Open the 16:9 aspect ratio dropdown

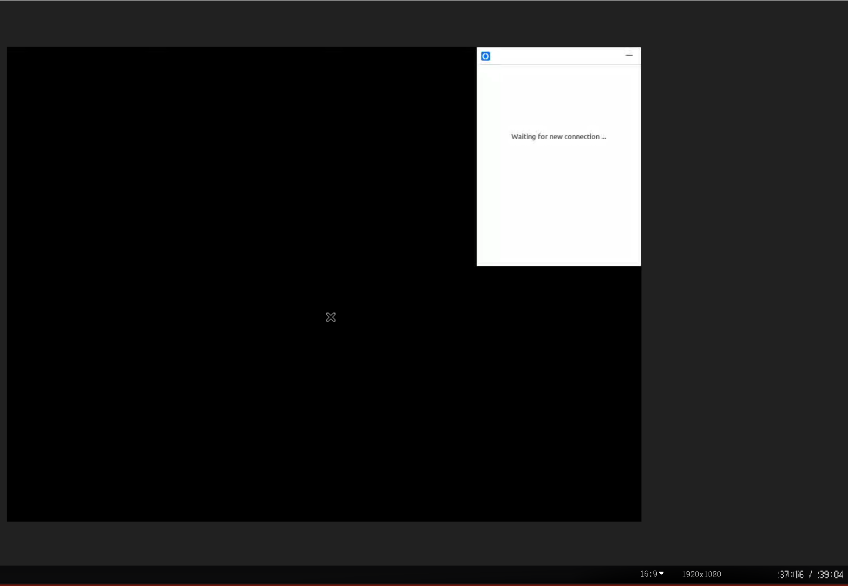[x=652, y=574]
